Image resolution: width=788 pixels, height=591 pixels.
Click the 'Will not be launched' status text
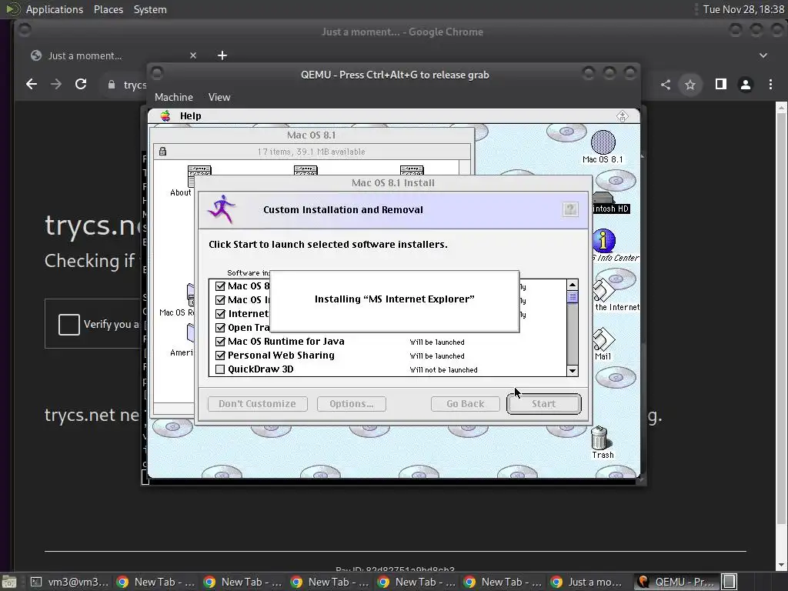pyautogui.click(x=443, y=370)
